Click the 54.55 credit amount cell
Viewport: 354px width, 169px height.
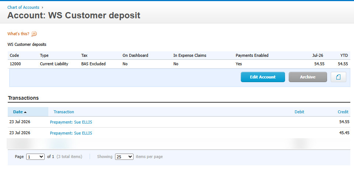[344, 122]
